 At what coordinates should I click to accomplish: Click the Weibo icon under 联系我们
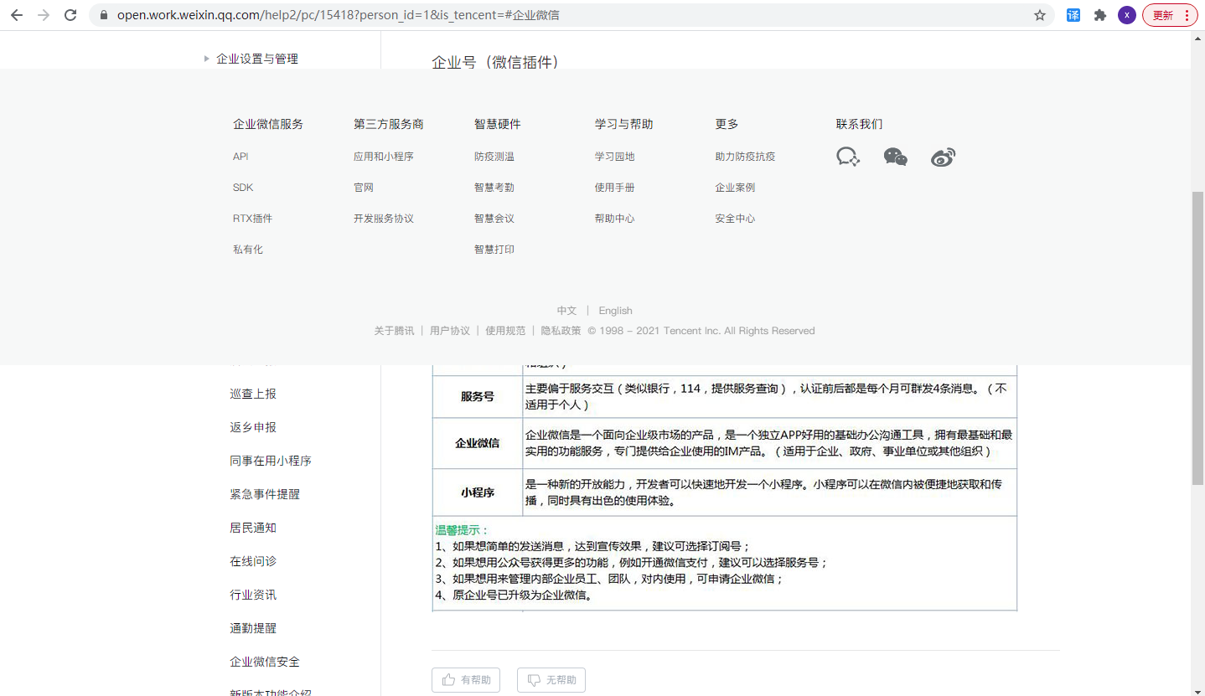coord(944,157)
